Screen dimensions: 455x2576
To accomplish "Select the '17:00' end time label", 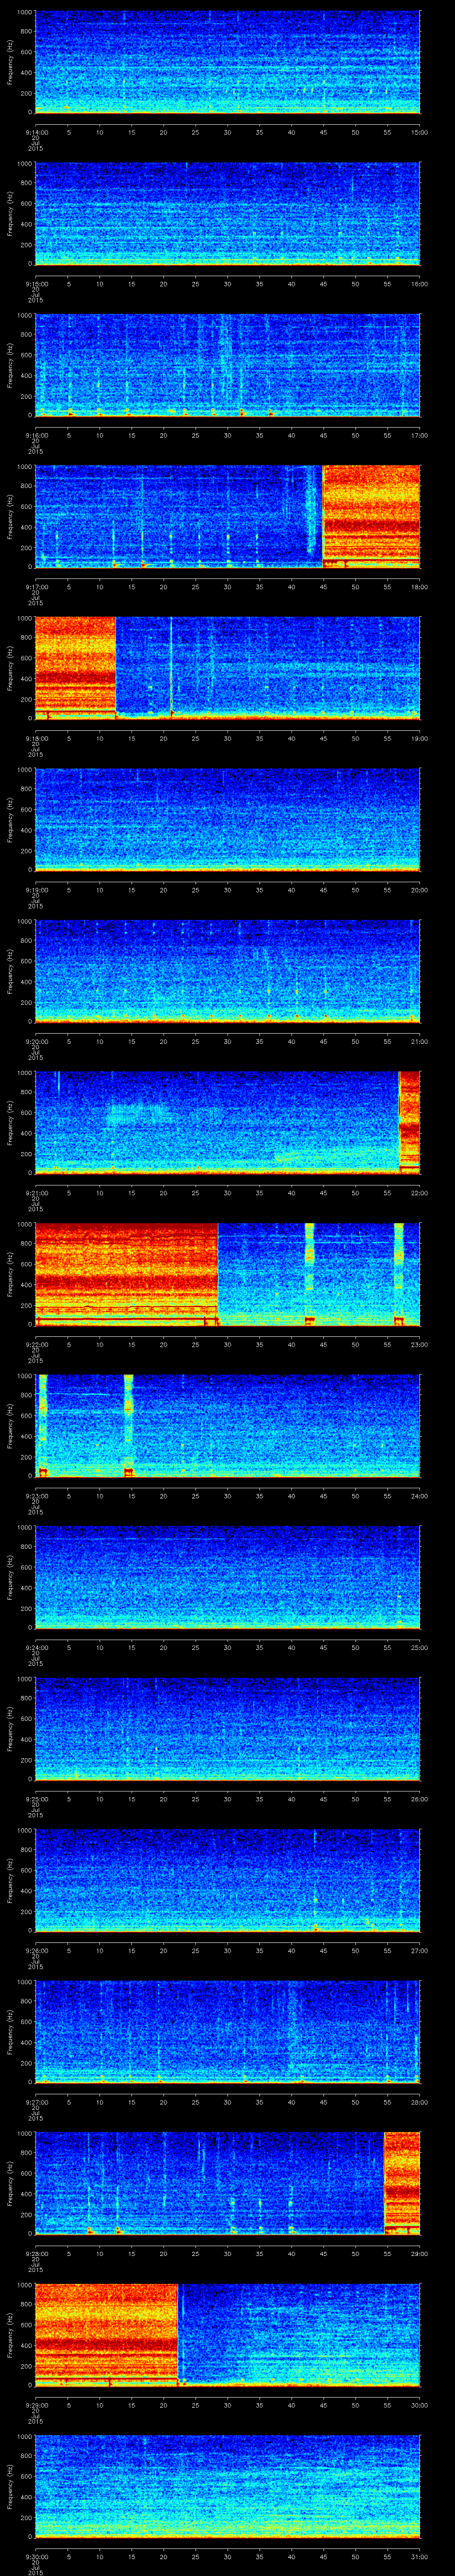I will point(419,435).
